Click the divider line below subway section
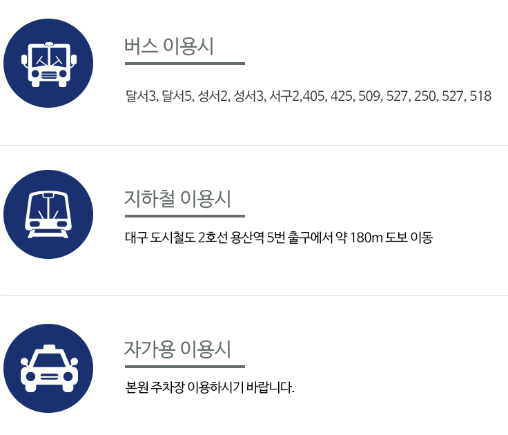Image resolution: width=508 pixels, height=435 pixels. click(254, 295)
